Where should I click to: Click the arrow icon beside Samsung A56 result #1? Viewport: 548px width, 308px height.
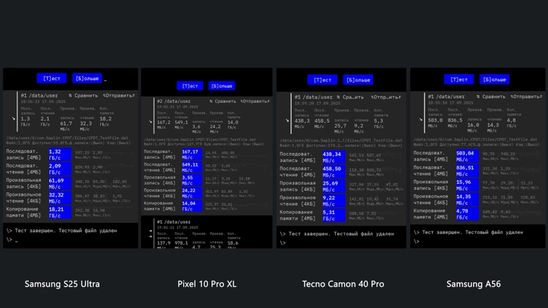(421, 120)
